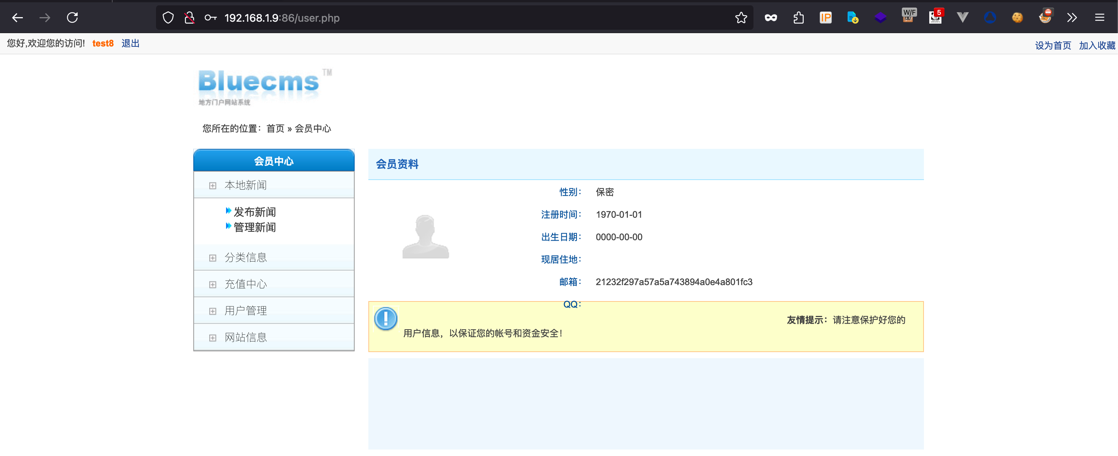This screenshot has width=1118, height=456.
Task: Click the Bluecms logo
Action: coord(265,86)
